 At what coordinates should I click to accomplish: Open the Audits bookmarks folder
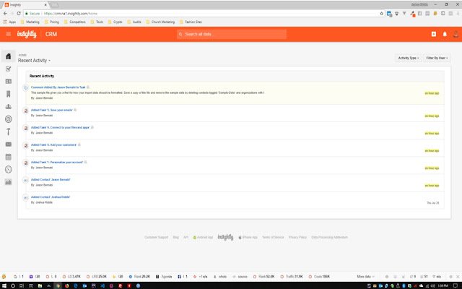134,22
